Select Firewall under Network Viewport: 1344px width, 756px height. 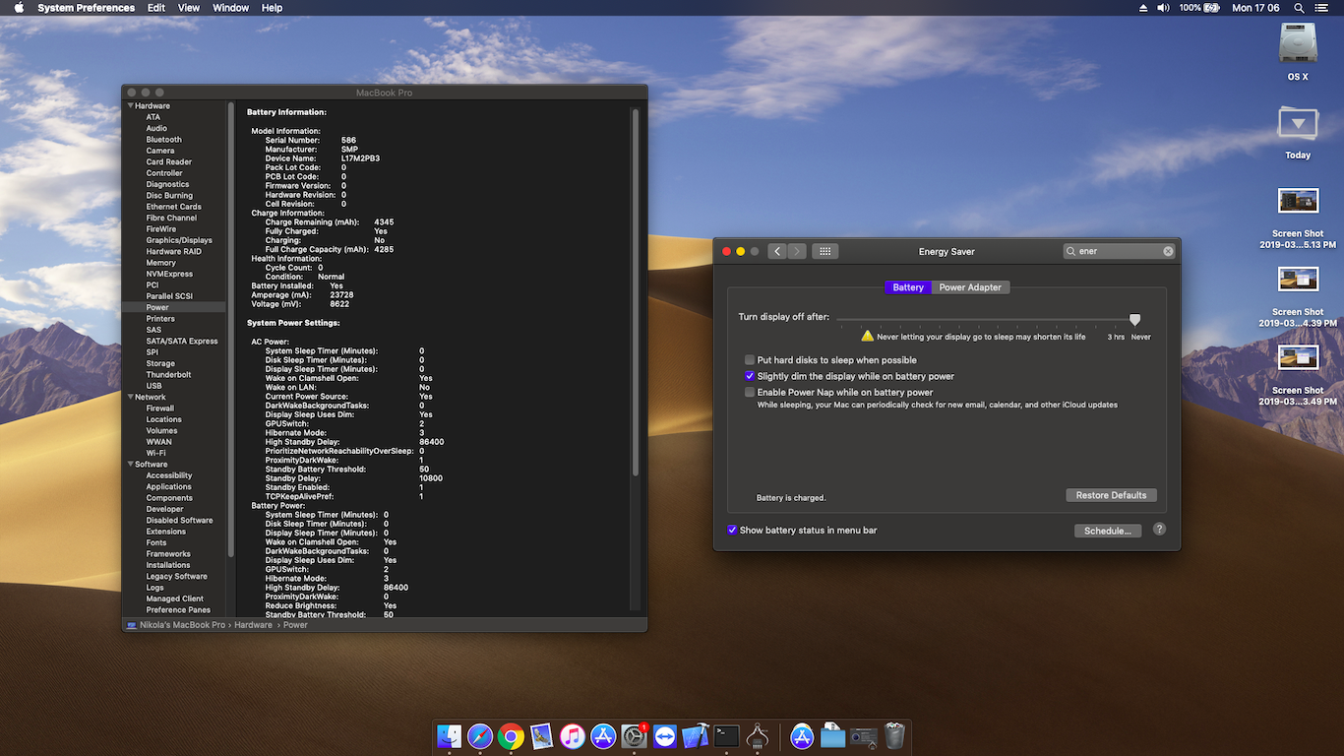point(160,409)
